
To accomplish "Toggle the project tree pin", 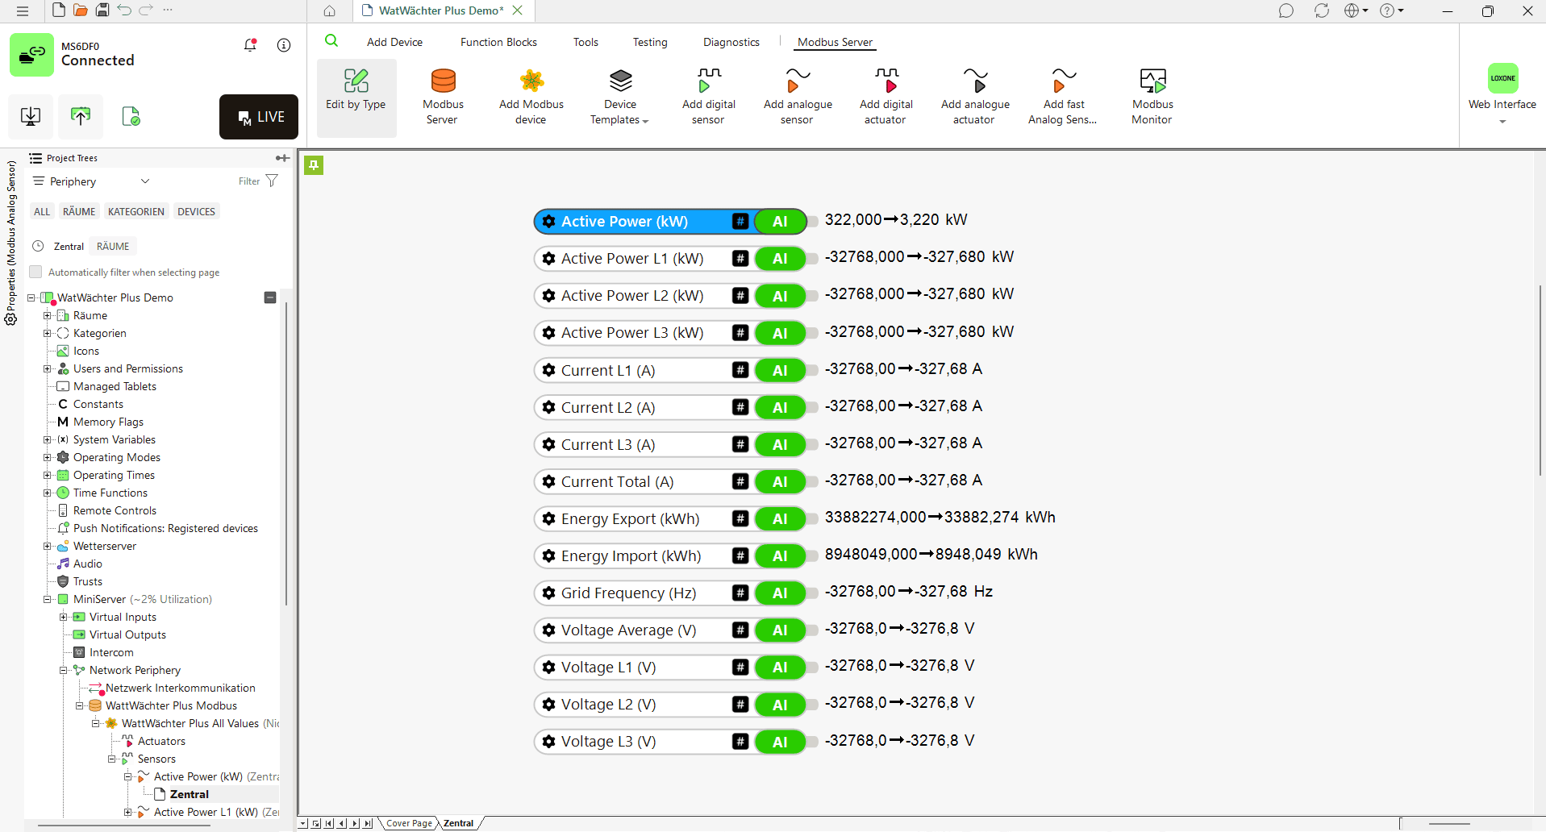I will [282, 158].
